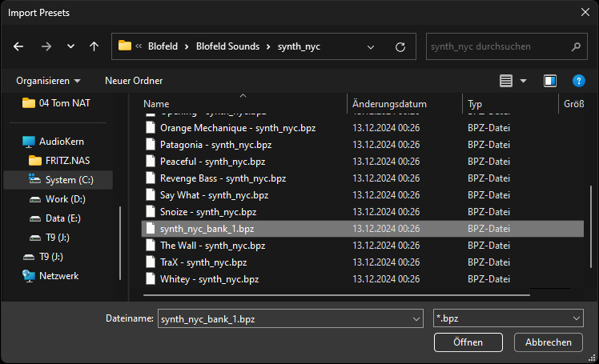599x364 pixels.
Task: Select Data (E:) drive
Action: click(55, 218)
